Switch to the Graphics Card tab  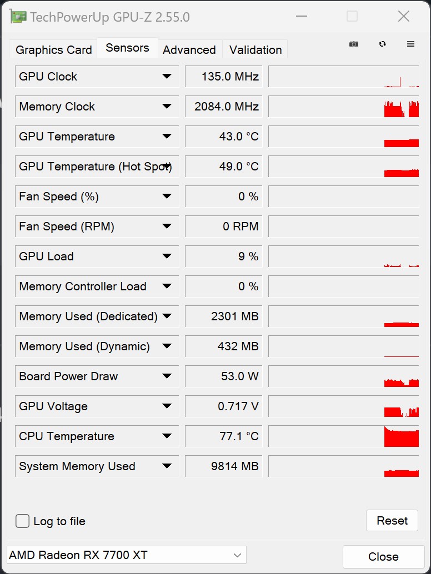point(53,50)
